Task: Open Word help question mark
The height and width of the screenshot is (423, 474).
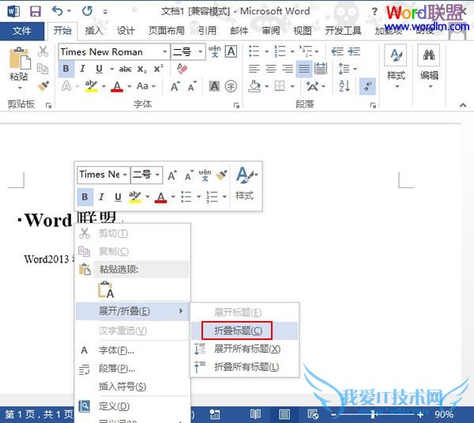Action: pyautogui.click(x=374, y=12)
